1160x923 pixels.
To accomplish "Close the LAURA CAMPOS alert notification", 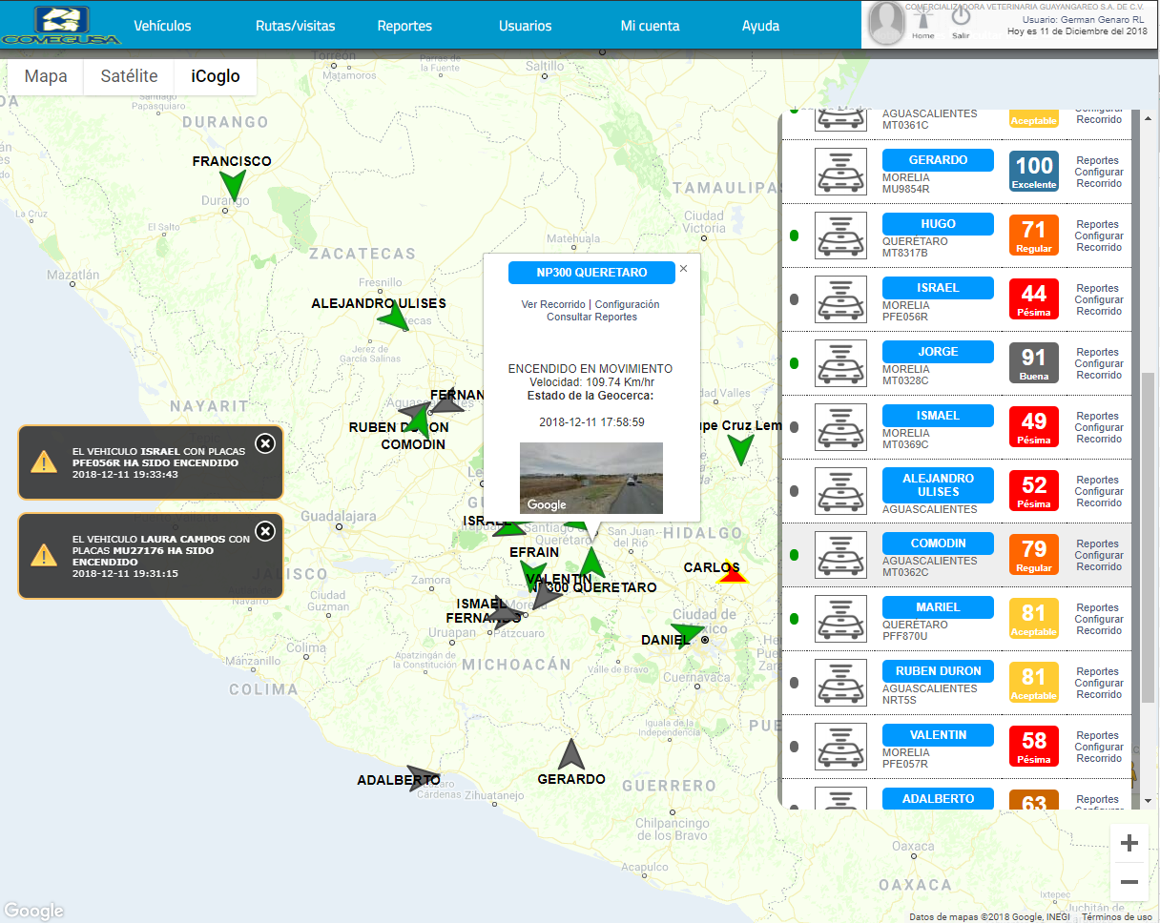I will 265,531.
